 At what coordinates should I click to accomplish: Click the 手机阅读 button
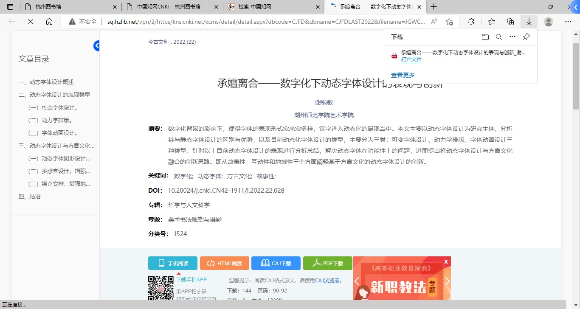point(173,263)
